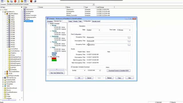This screenshot has height=103, width=183.
Task: Click the Kindergarten schedule icon
Action: coord(25,11)
